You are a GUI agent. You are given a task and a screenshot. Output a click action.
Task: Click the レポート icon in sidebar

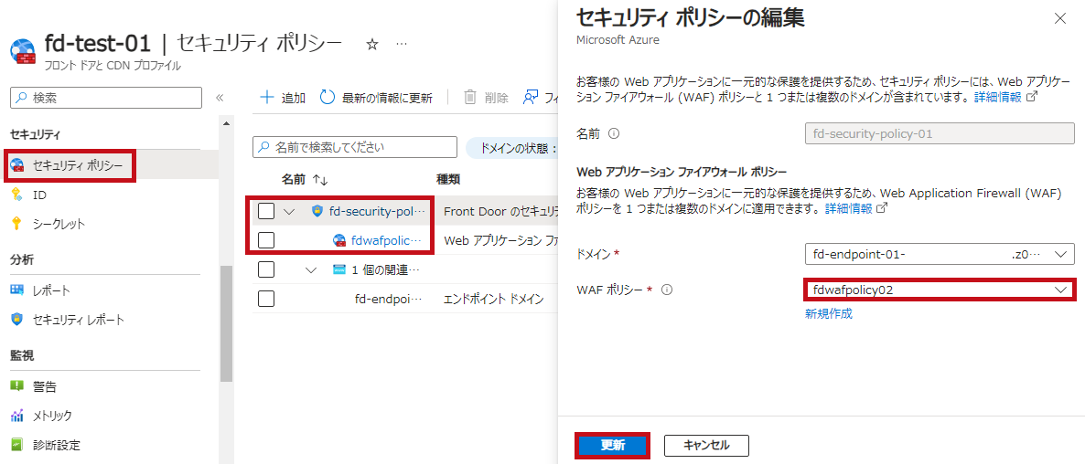[x=17, y=290]
